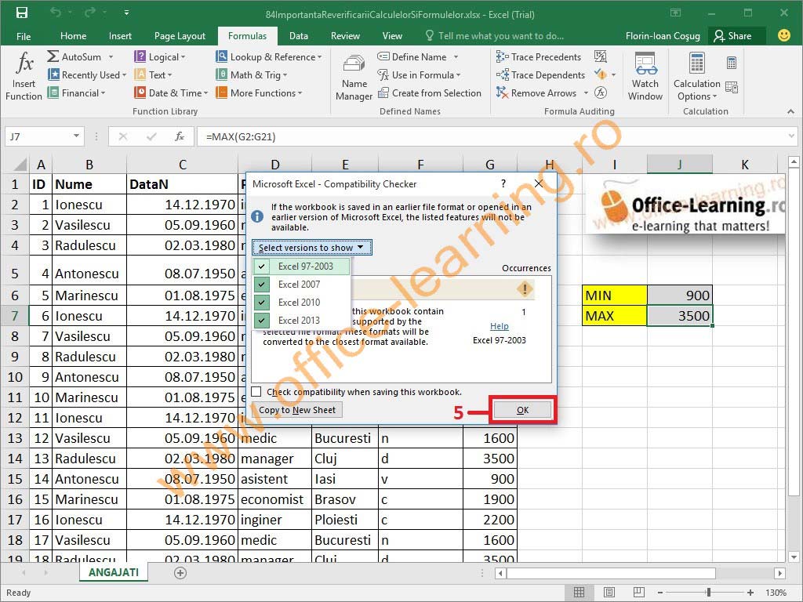Click the Calculate Sheet icon
Viewport: 803px width, 602px height.
click(x=732, y=88)
